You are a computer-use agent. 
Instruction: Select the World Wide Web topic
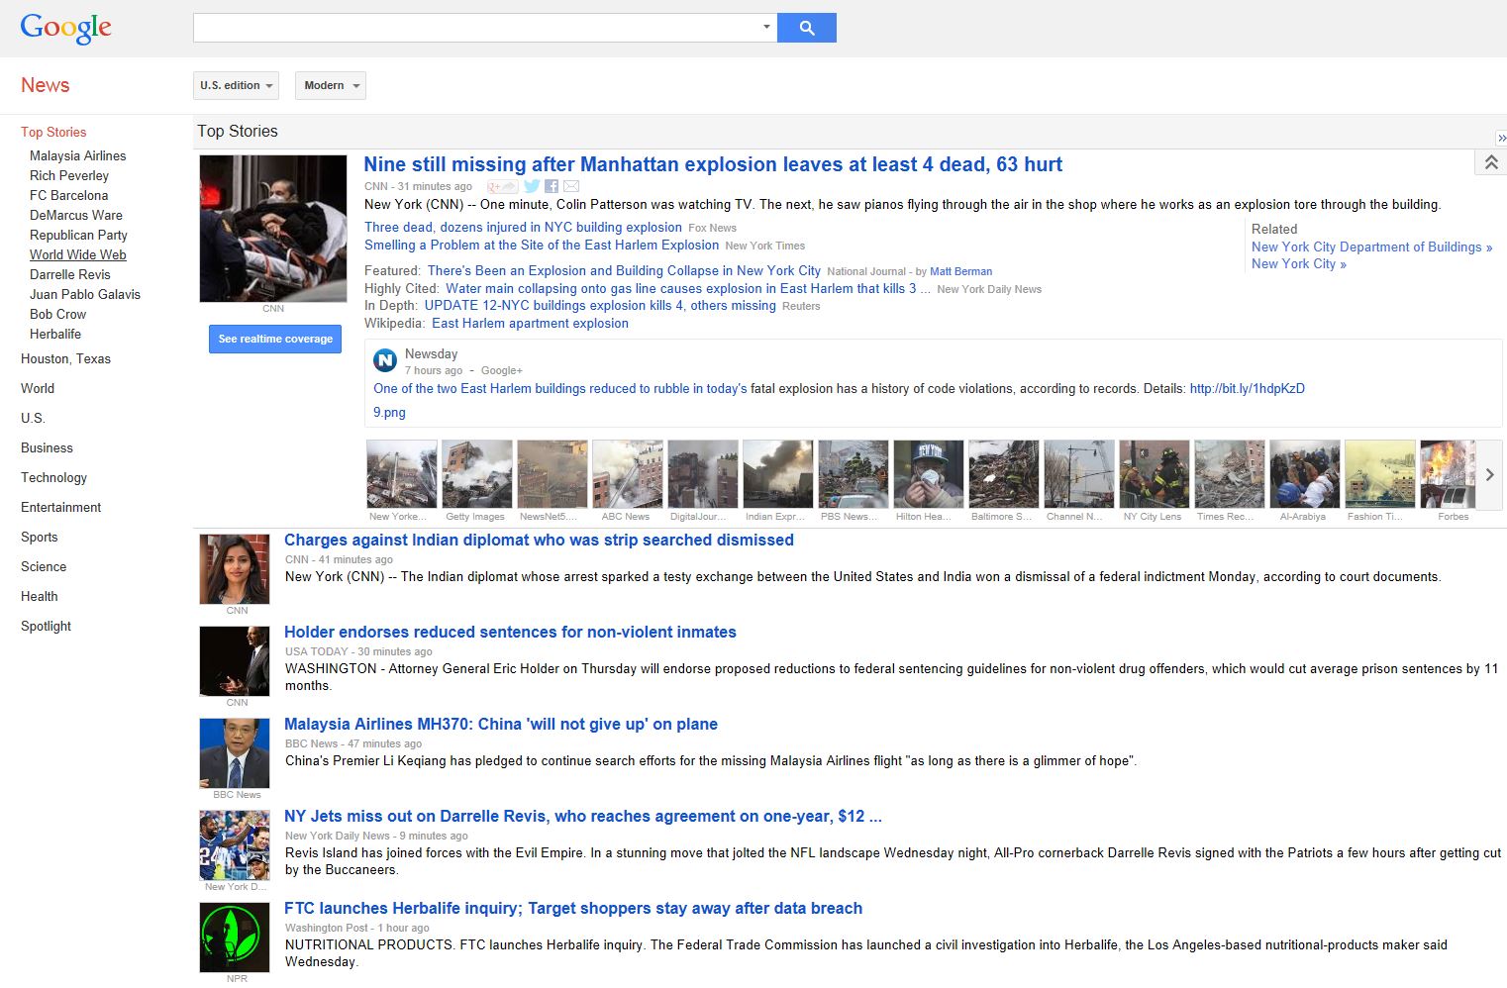[x=78, y=254]
